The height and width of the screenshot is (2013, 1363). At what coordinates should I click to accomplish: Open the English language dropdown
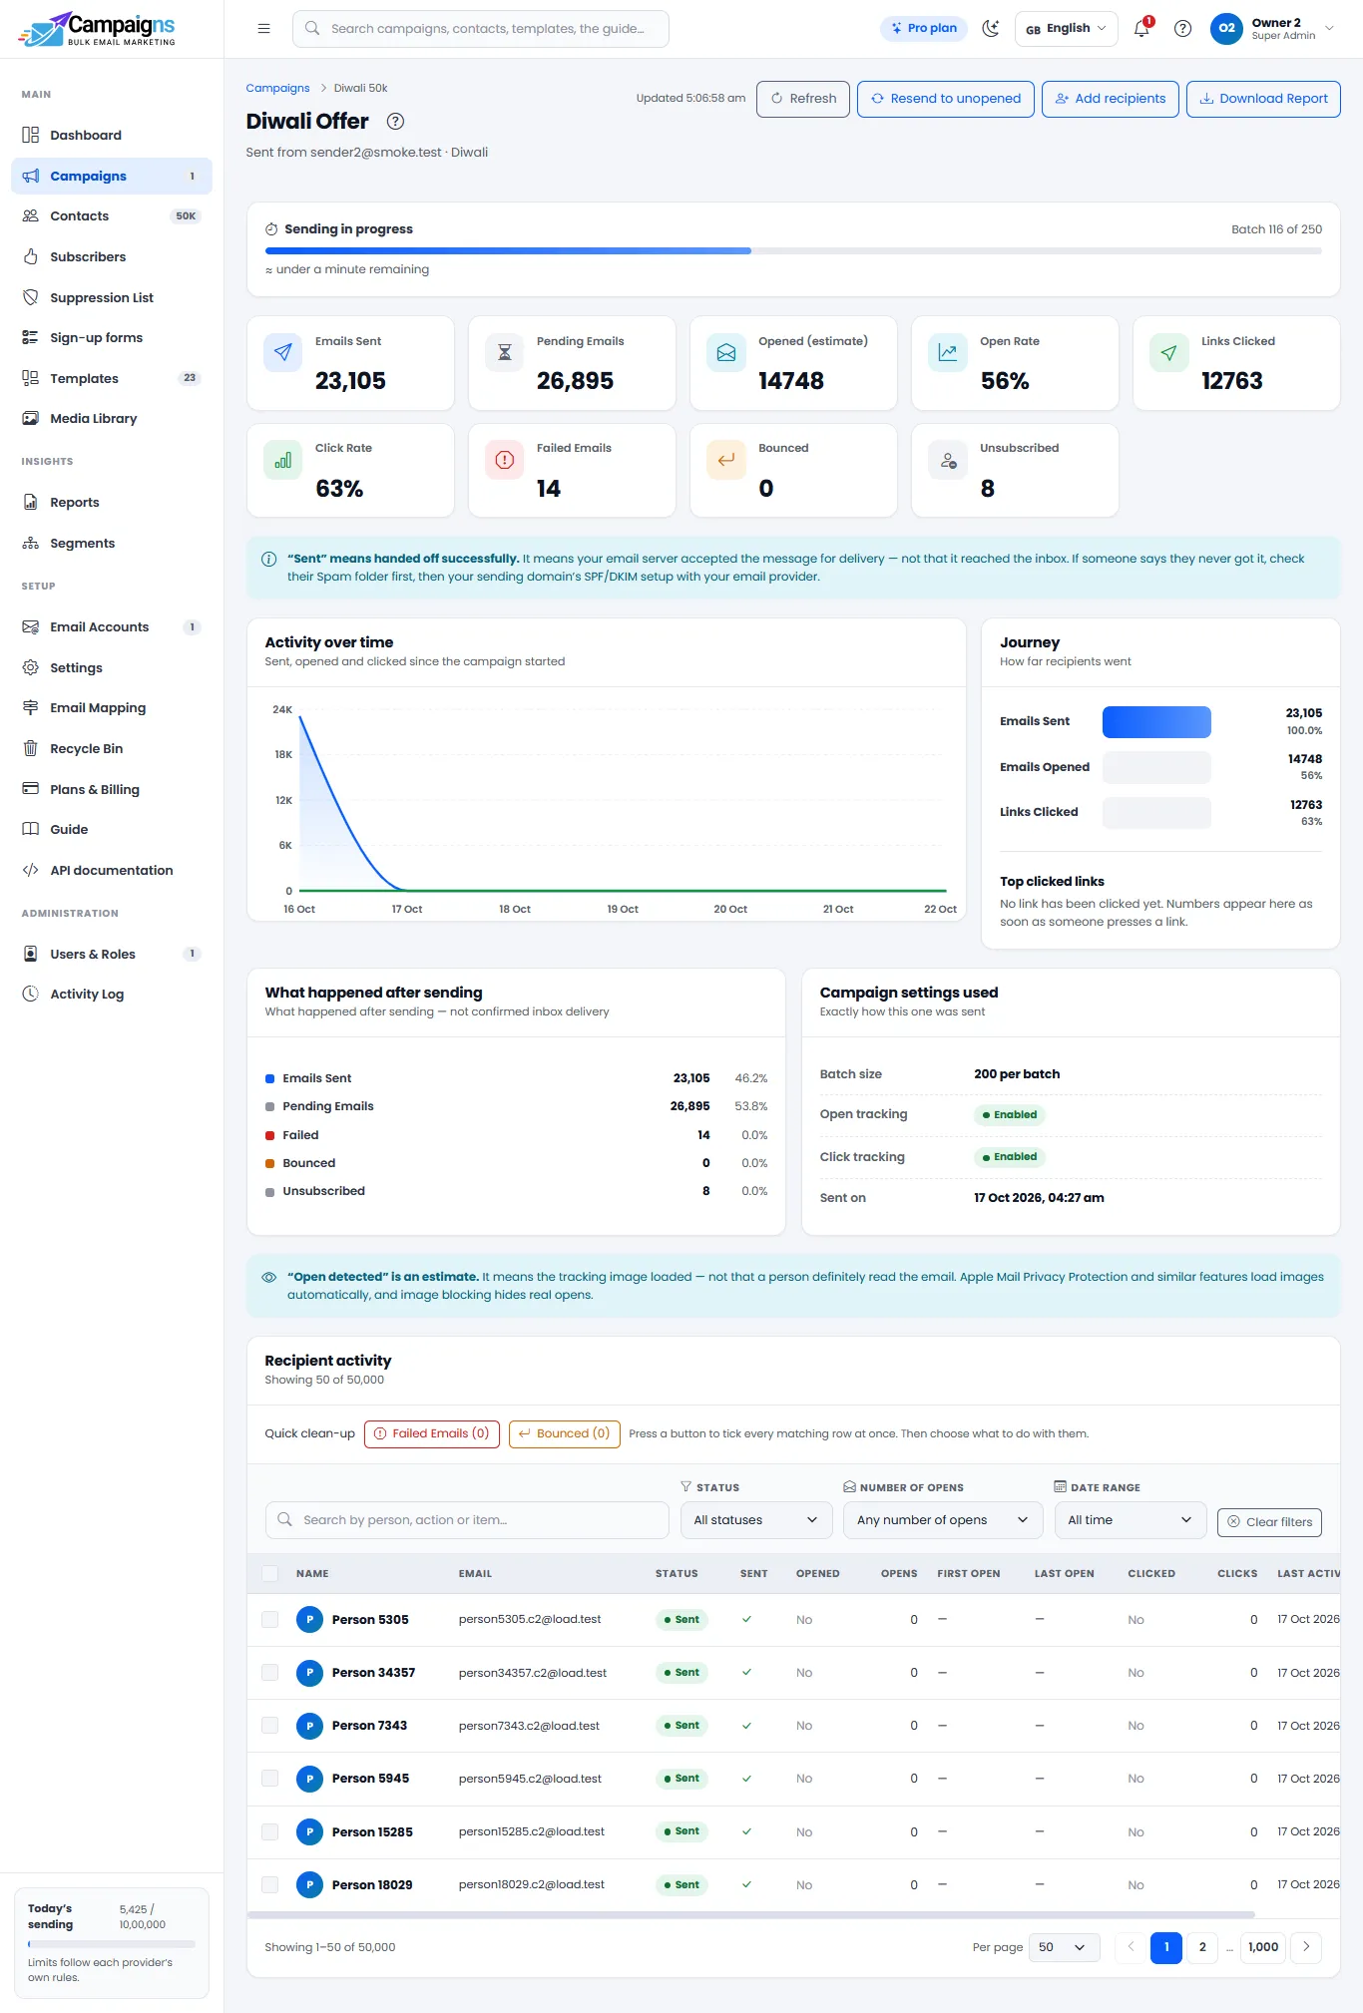[1066, 29]
